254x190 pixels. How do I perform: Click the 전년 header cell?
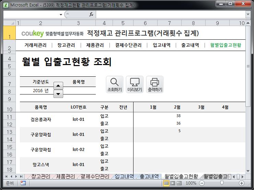123,107
